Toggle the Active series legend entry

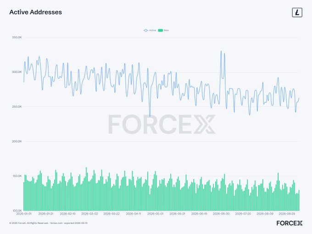[x=150, y=30]
